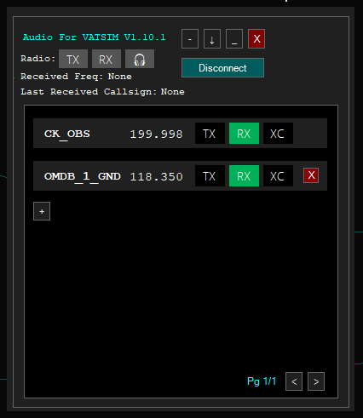363x418 pixels.
Task: Add a new station with plus button
Action: tap(42, 211)
